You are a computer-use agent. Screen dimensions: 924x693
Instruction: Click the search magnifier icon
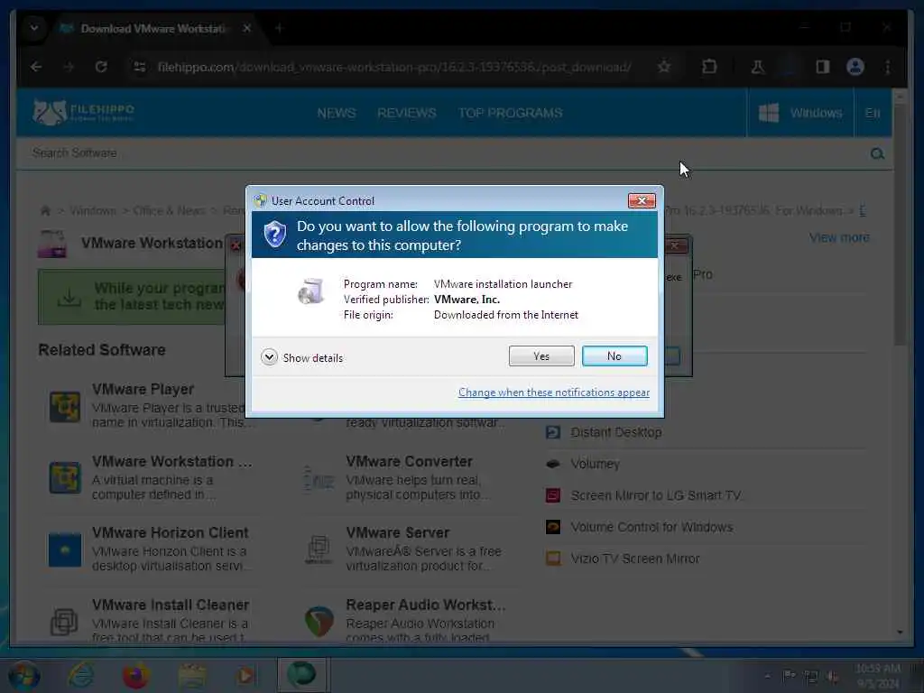(877, 153)
